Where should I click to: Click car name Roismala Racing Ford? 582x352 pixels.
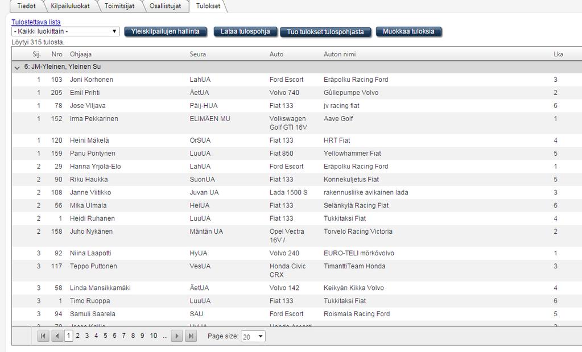tap(357, 313)
